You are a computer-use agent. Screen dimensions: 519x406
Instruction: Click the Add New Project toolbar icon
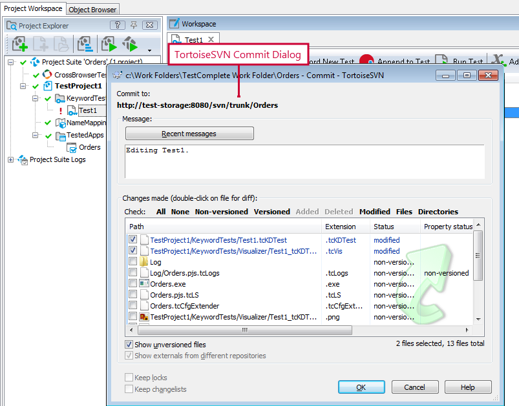click(x=19, y=44)
